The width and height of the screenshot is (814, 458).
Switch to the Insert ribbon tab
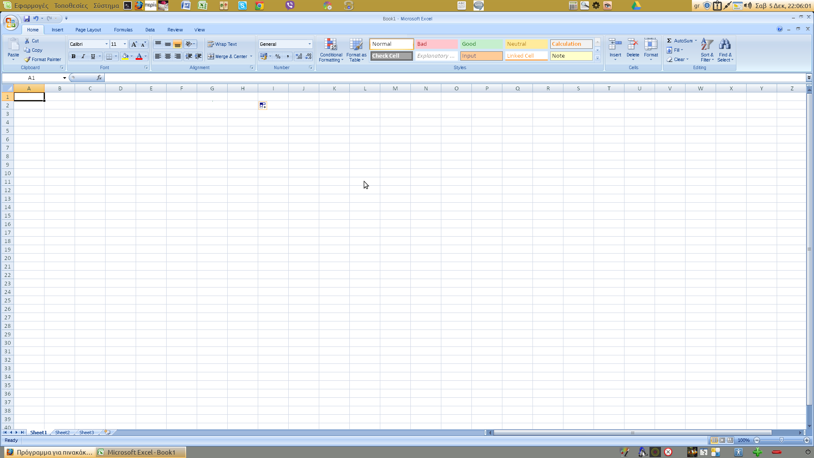(57, 30)
